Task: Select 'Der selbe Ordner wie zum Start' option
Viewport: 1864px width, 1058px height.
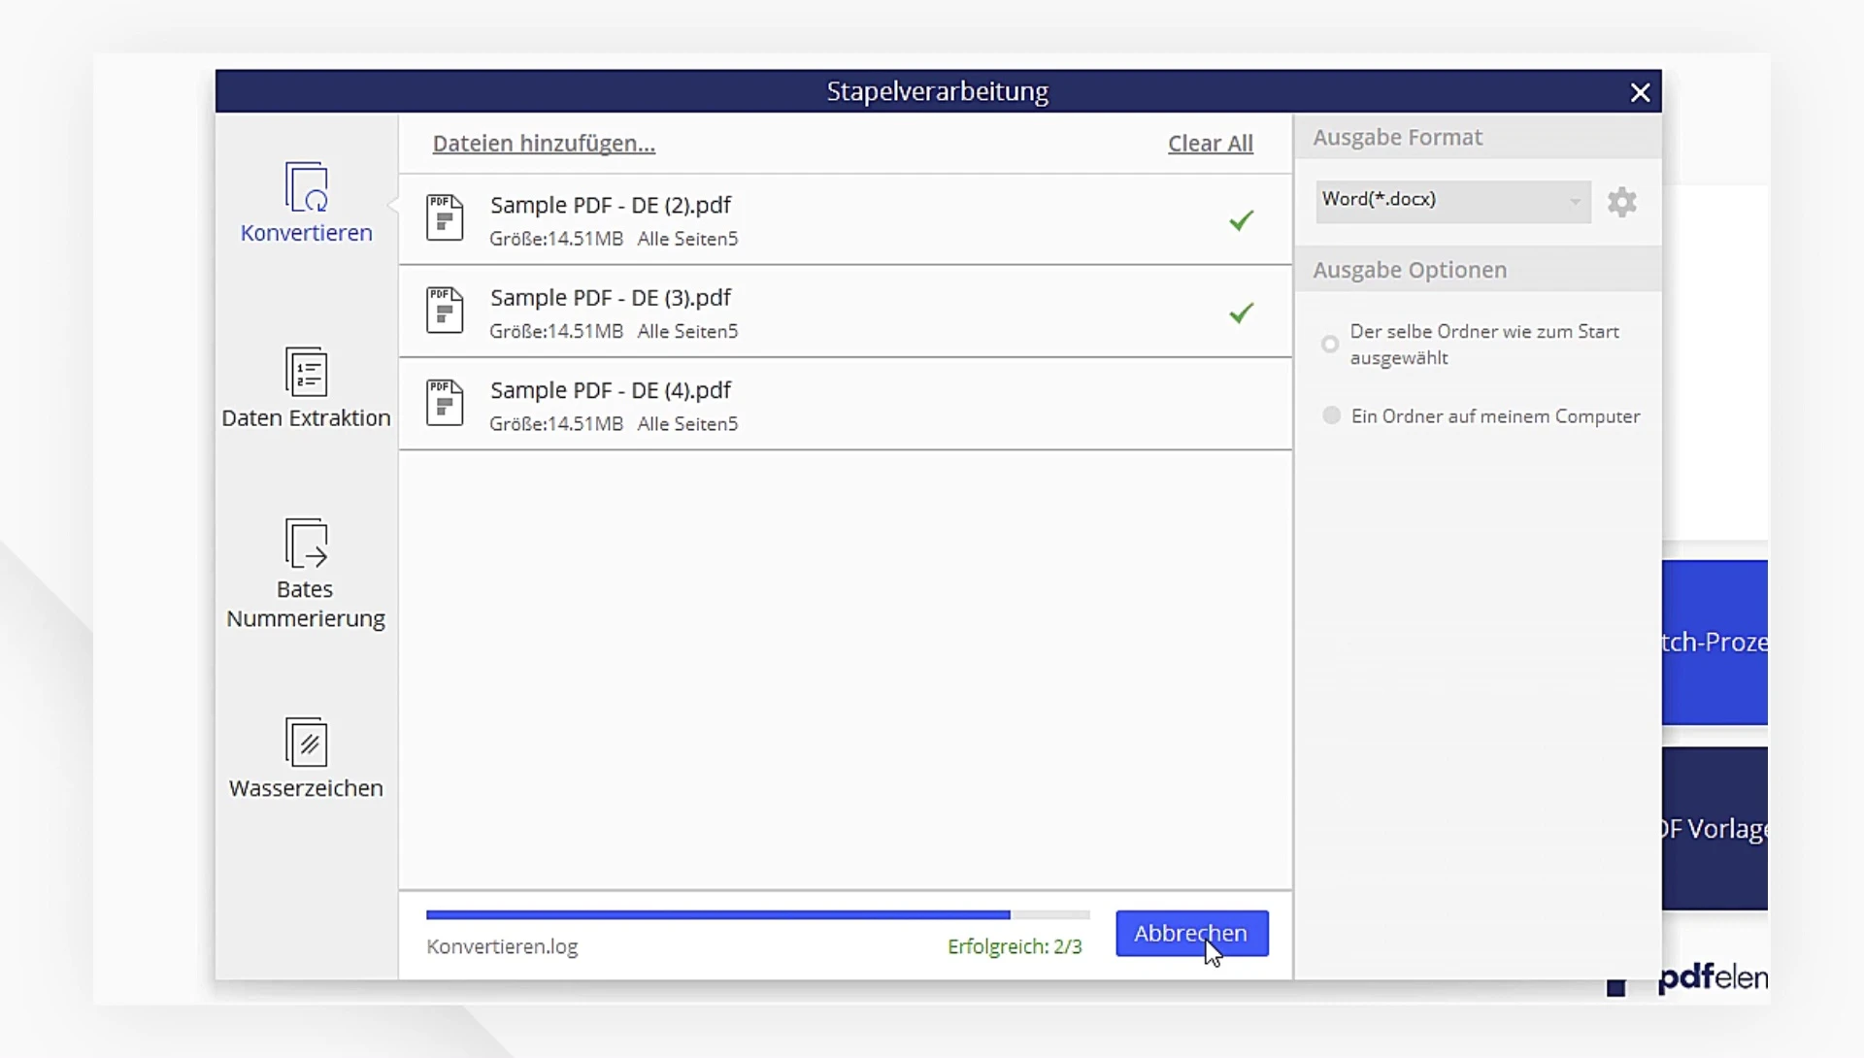Action: click(x=1330, y=345)
